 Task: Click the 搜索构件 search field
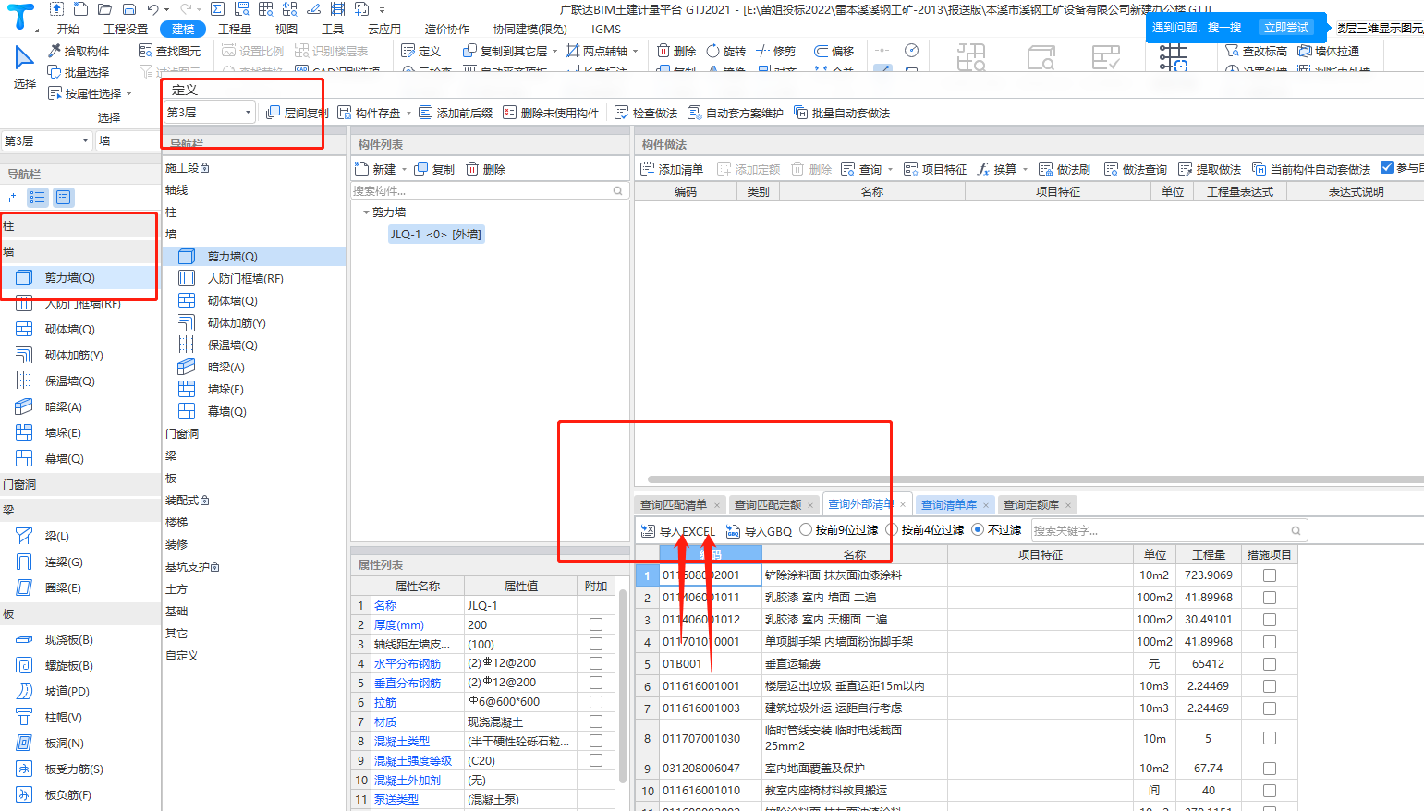[x=489, y=191]
